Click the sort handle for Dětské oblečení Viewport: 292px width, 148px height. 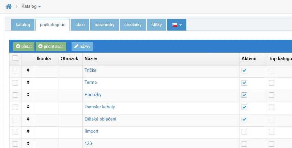click(x=28, y=119)
